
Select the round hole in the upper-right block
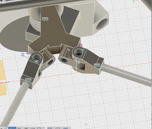point(102,24)
